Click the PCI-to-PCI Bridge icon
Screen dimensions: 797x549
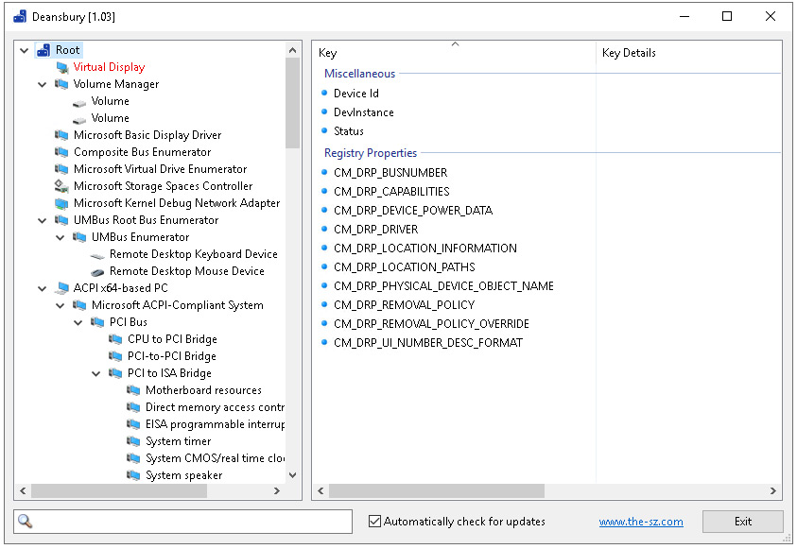click(x=115, y=356)
